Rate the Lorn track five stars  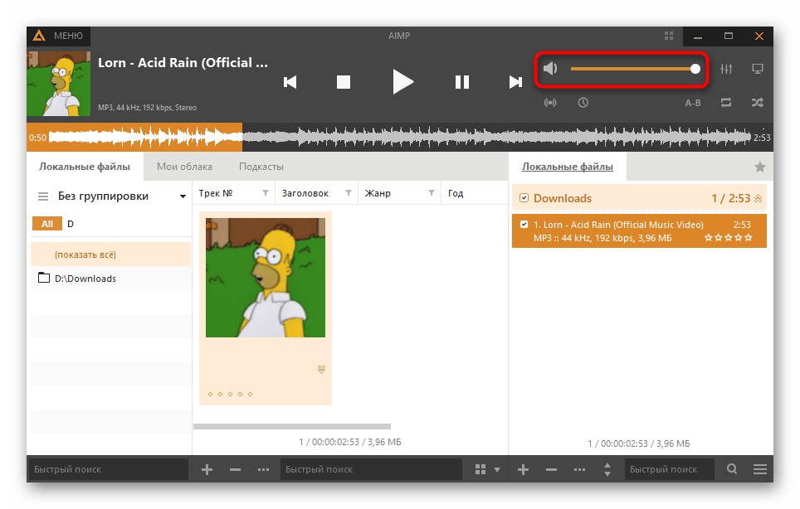click(x=749, y=237)
